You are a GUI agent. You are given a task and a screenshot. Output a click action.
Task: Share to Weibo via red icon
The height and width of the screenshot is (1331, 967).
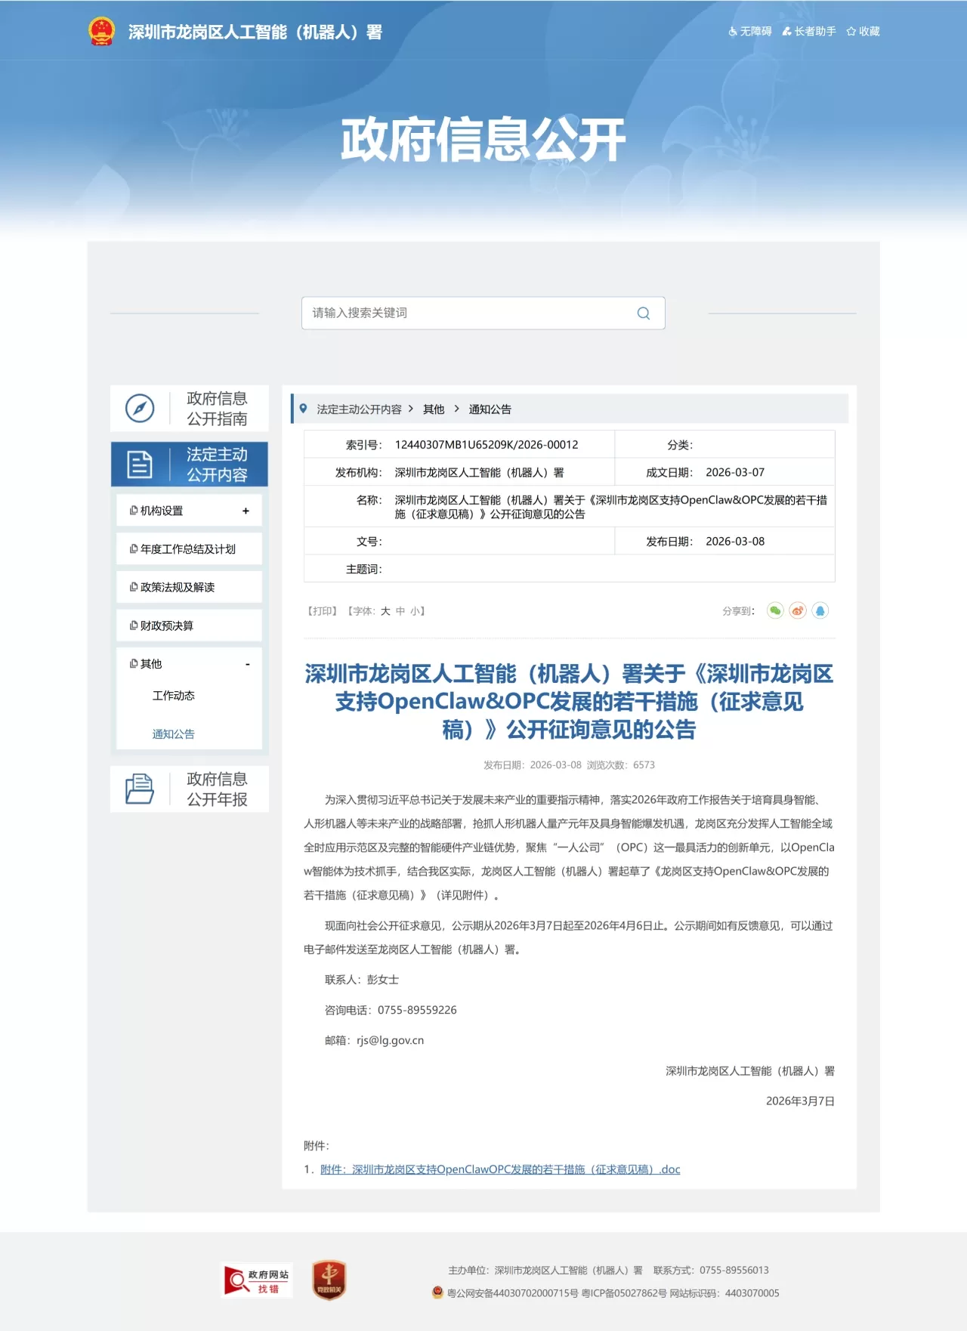[x=798, y=611]
